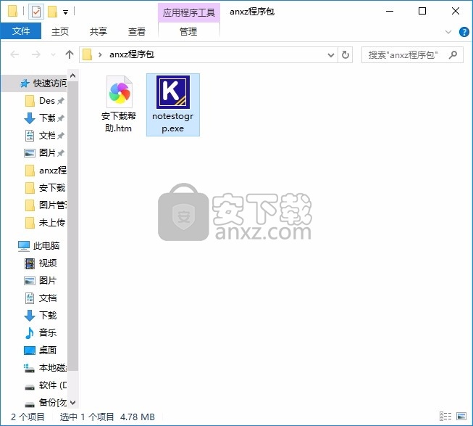
Task: Open 视频 under 此电脑
Action: point(39,263)
